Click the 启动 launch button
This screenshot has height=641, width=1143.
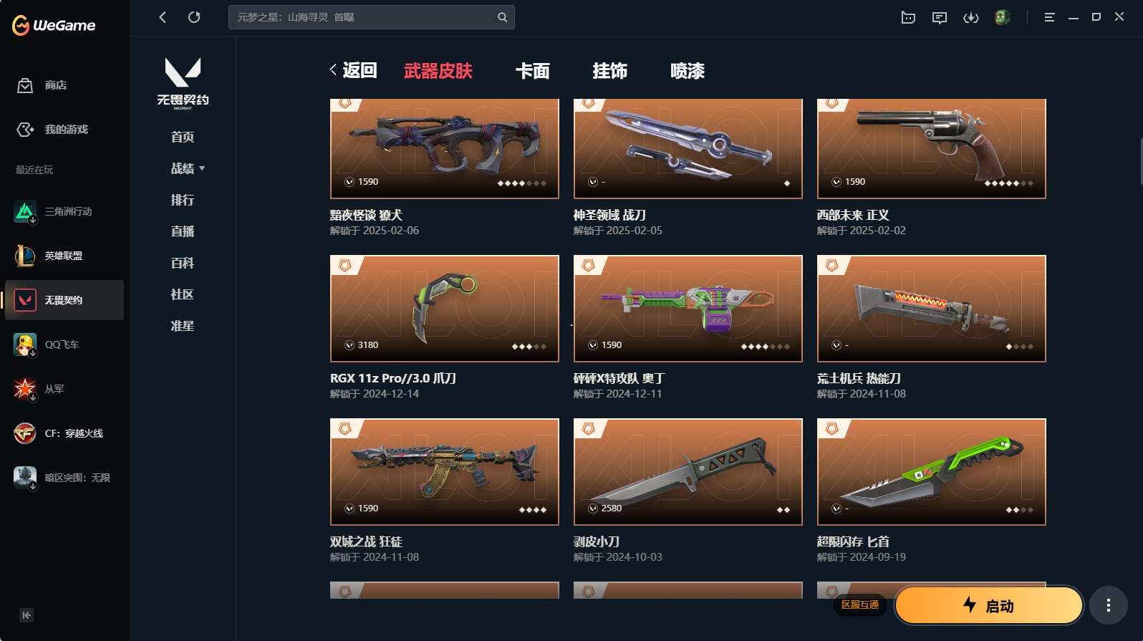tap(989, 606)
